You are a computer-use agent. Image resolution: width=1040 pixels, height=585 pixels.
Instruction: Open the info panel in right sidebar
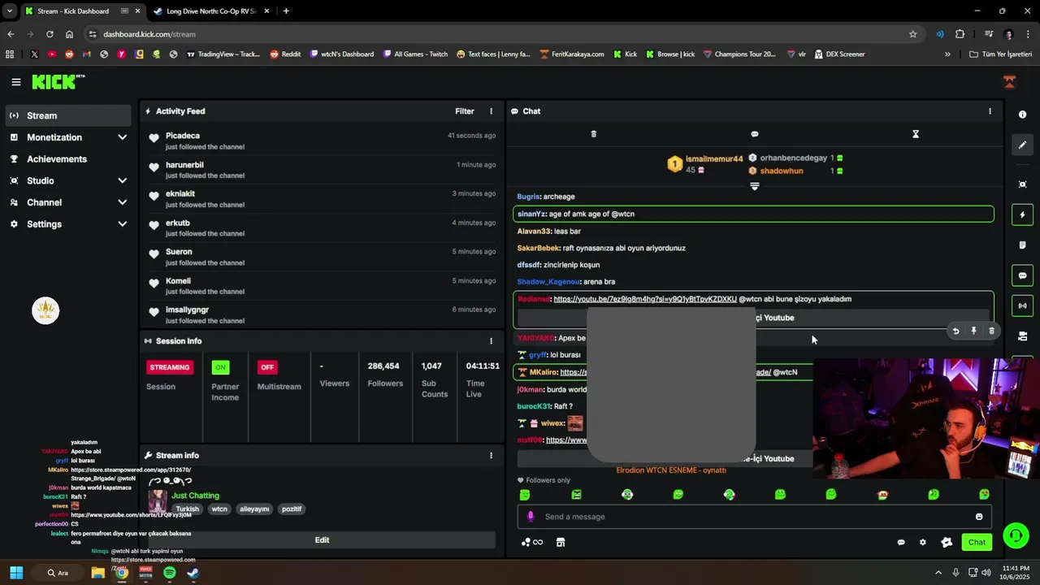coord(1022,115)
